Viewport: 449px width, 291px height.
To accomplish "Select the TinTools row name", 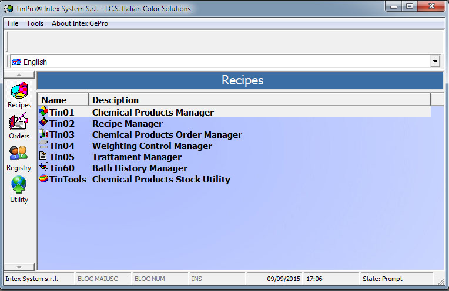I will (68, 179).
